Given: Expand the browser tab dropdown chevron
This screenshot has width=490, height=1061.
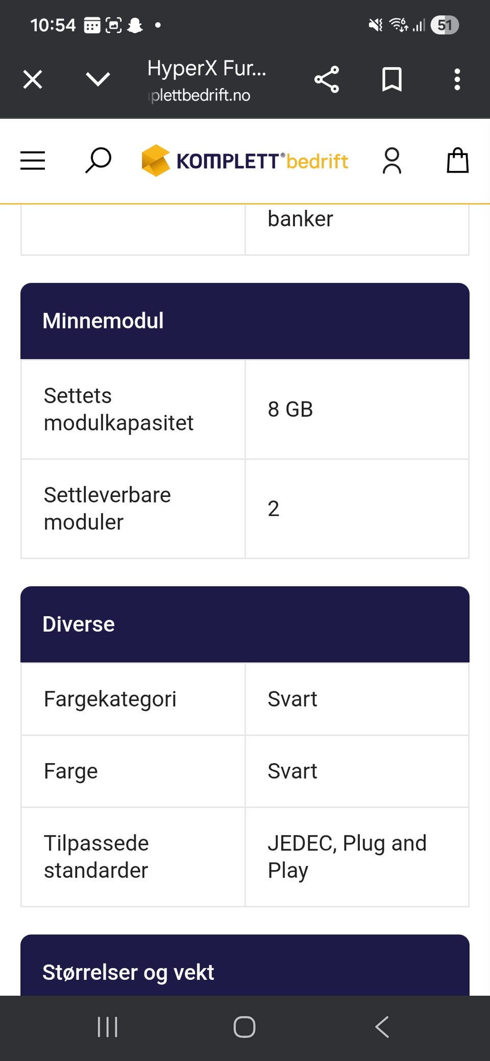Looking at the screenshot, I should point(97,80).
